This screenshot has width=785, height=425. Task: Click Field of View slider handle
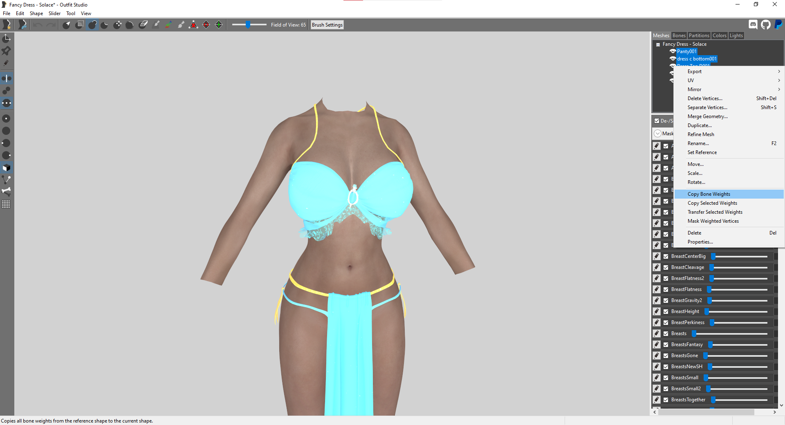click(248, 25)
